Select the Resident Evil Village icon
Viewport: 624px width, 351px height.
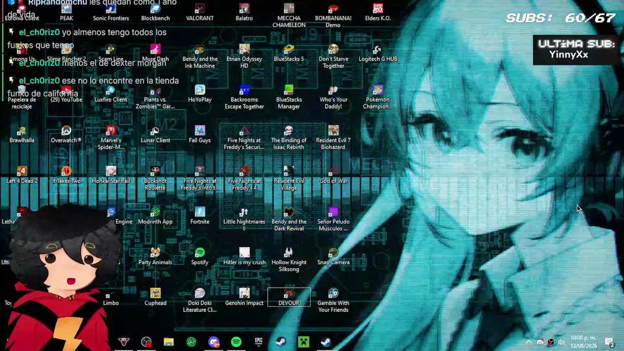[x=289, y=178]
